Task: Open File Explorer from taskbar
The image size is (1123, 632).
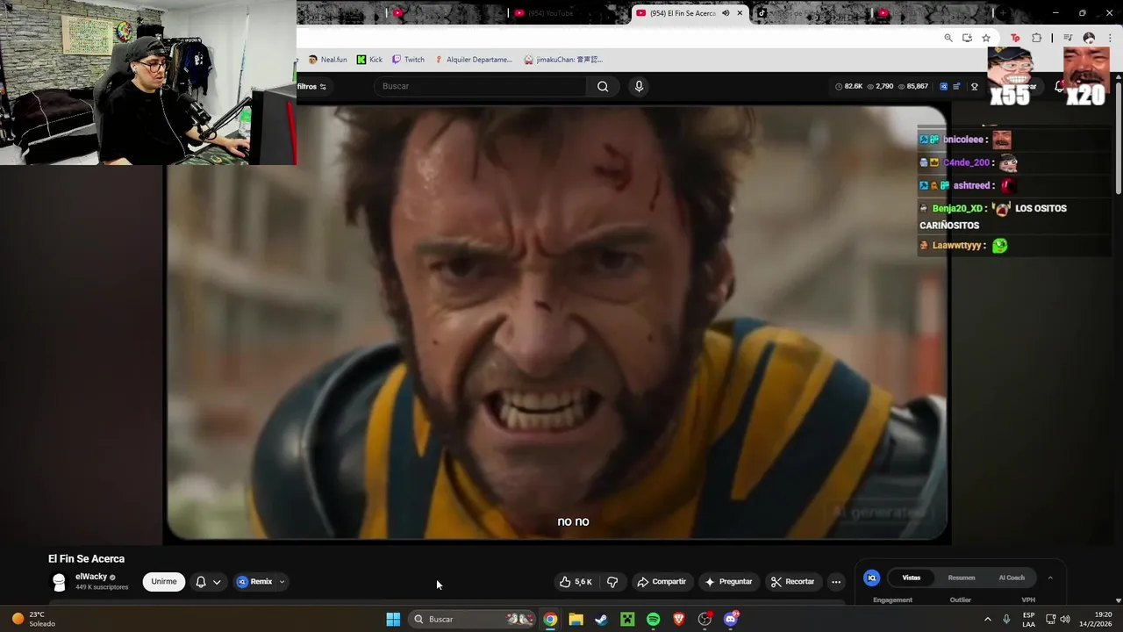Action: coord(576,619)
